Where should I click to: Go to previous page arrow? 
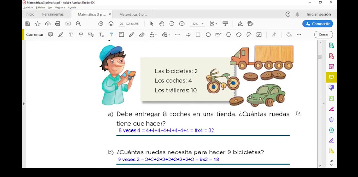coord(101,24)
